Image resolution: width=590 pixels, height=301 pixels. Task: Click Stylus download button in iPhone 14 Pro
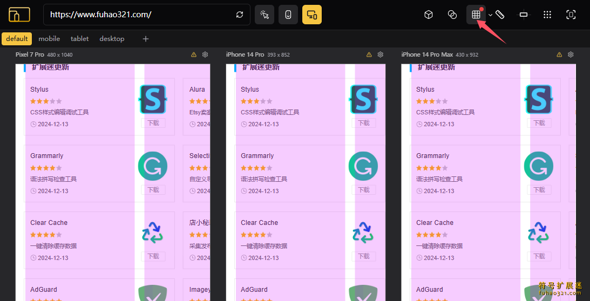tap(364, 123)
